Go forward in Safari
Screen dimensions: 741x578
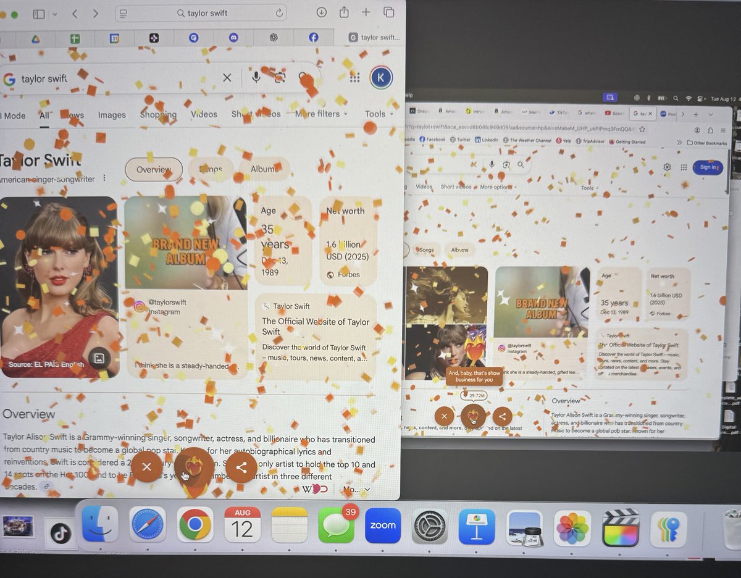click(x=95, y=13)
